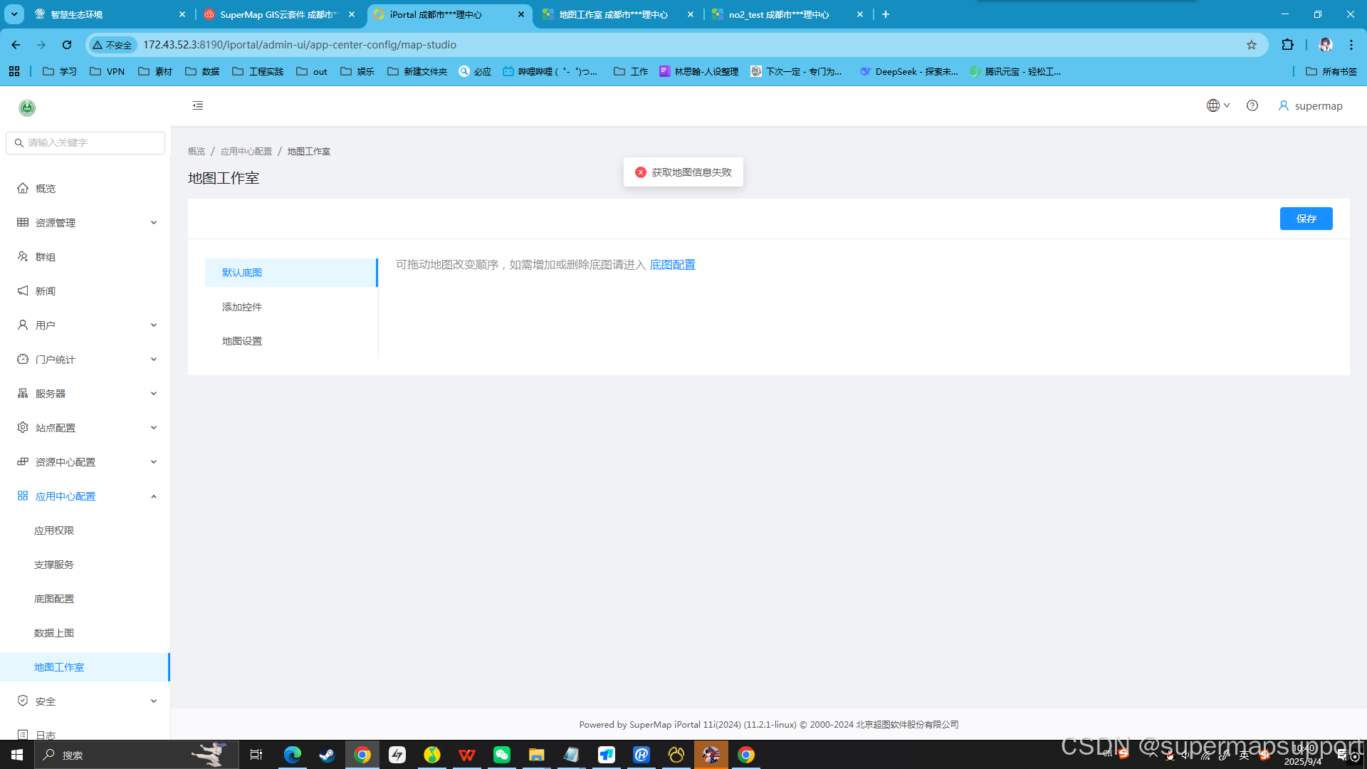This screenshot has width=1367, height=769.
Task: Select the 概览 home icon in sidebar
Action: (x=23, y=187)
